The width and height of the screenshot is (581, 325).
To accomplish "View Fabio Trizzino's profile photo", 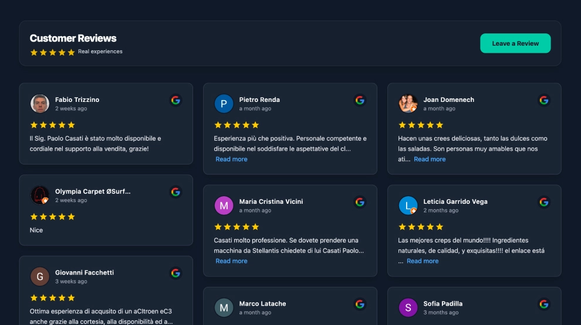I will [40, 104].
